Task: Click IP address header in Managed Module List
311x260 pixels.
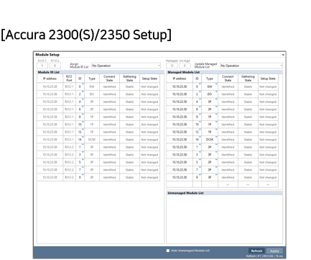Action: (180, 79)
